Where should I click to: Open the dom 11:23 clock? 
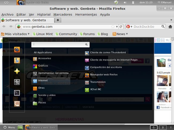pyautogui.click(x=146, y=2)
